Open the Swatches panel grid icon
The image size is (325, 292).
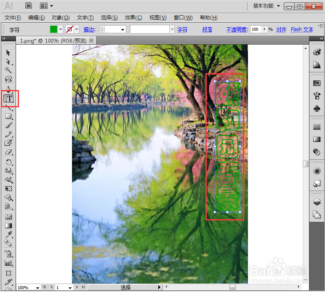[317, 83]
